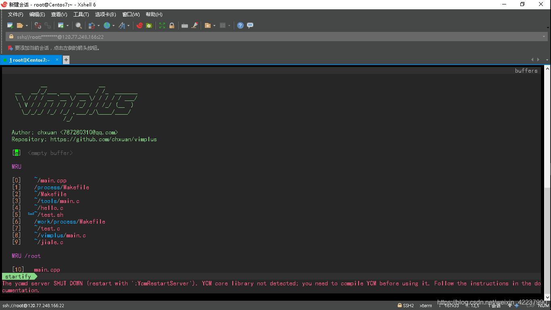Click the Font toolbar icon

122,25
